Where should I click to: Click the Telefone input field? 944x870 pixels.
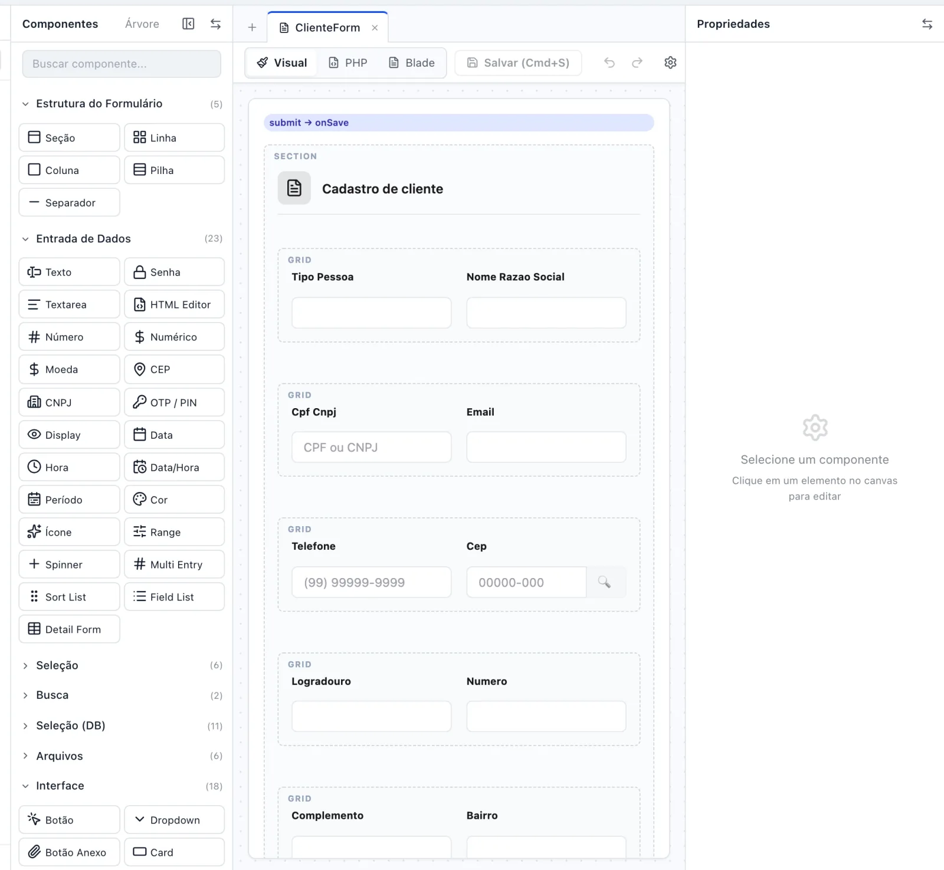[372, 582]
